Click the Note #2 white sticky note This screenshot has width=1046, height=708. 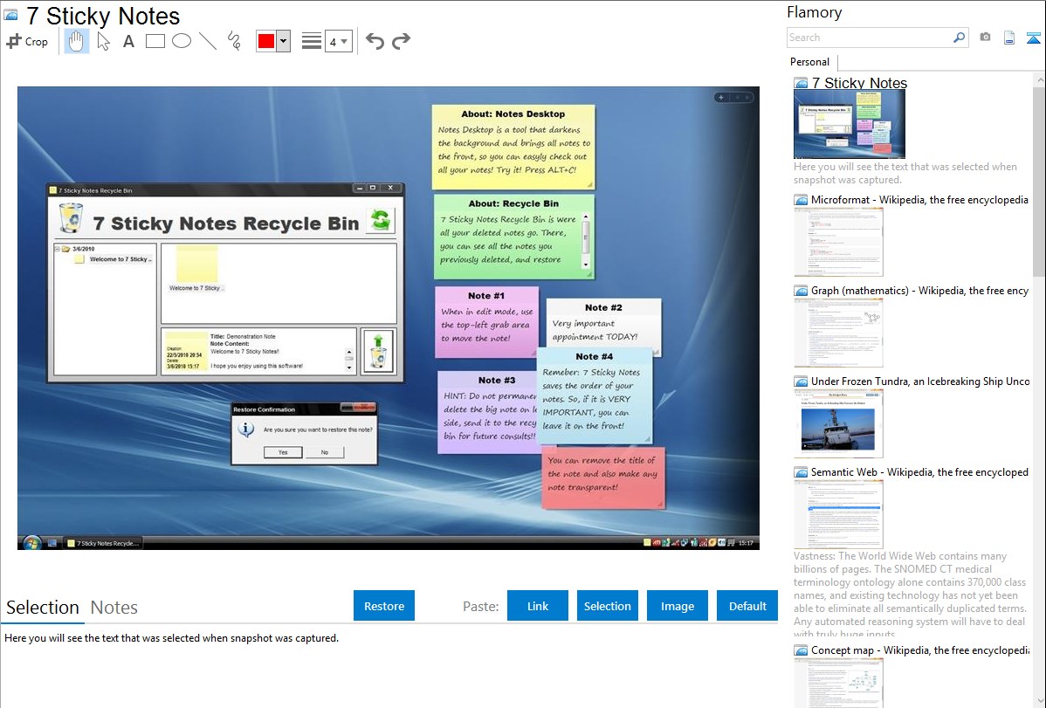[603, 323]
